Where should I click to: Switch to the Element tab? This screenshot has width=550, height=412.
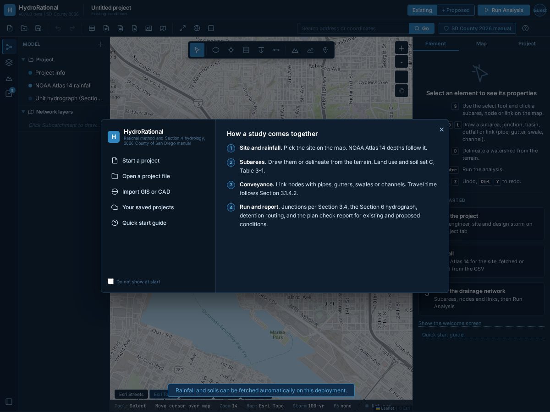coord(435,43)
